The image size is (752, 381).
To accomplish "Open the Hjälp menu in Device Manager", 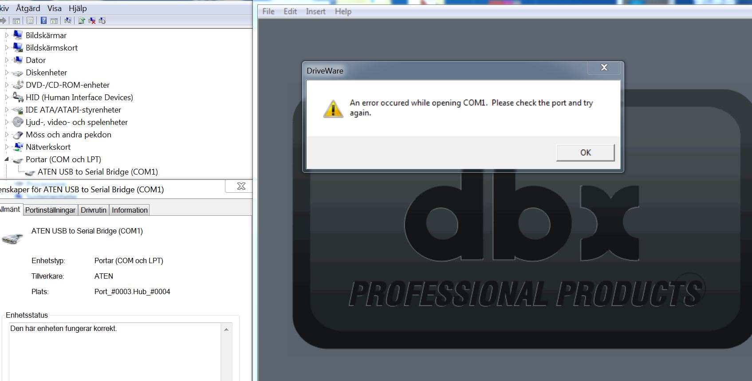I will [x=78, y=8].
